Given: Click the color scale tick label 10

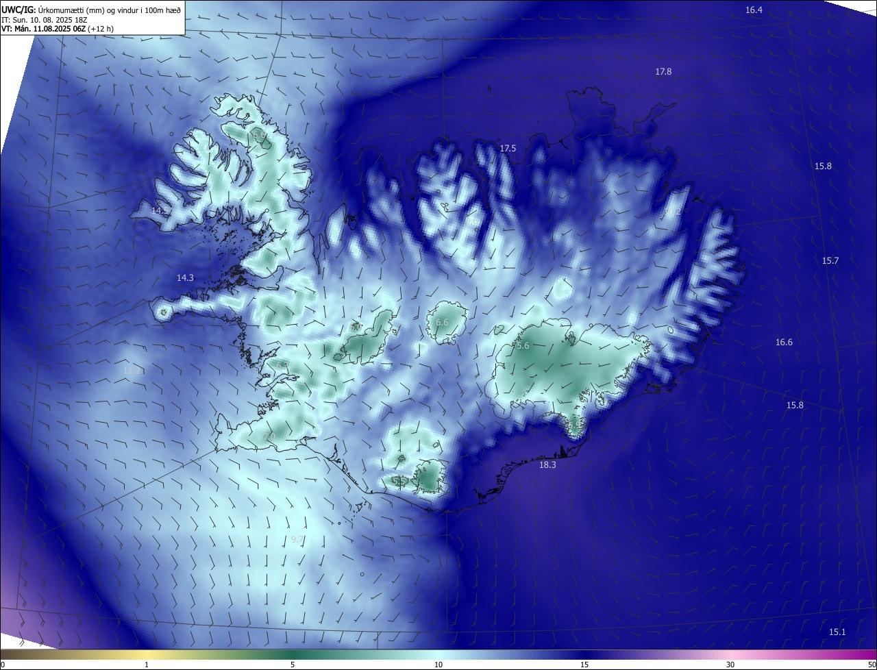Looking at the screenshot, I should [x=438, y=665].
